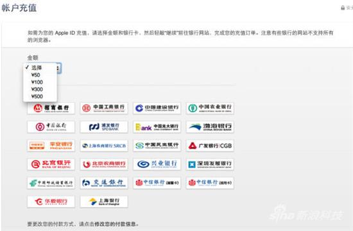The image size is (353, 231).
Task: Select Guangfa Bank 广发银行 CGB
Action: (x=210, y=146)
